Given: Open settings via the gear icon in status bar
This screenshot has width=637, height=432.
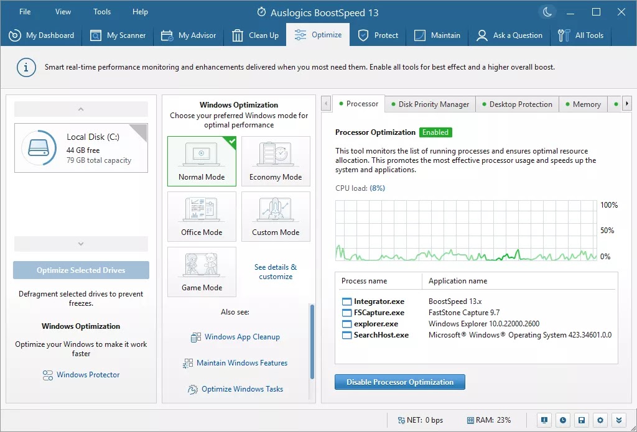Looking at the screenshot, I should tap(600, 420).
